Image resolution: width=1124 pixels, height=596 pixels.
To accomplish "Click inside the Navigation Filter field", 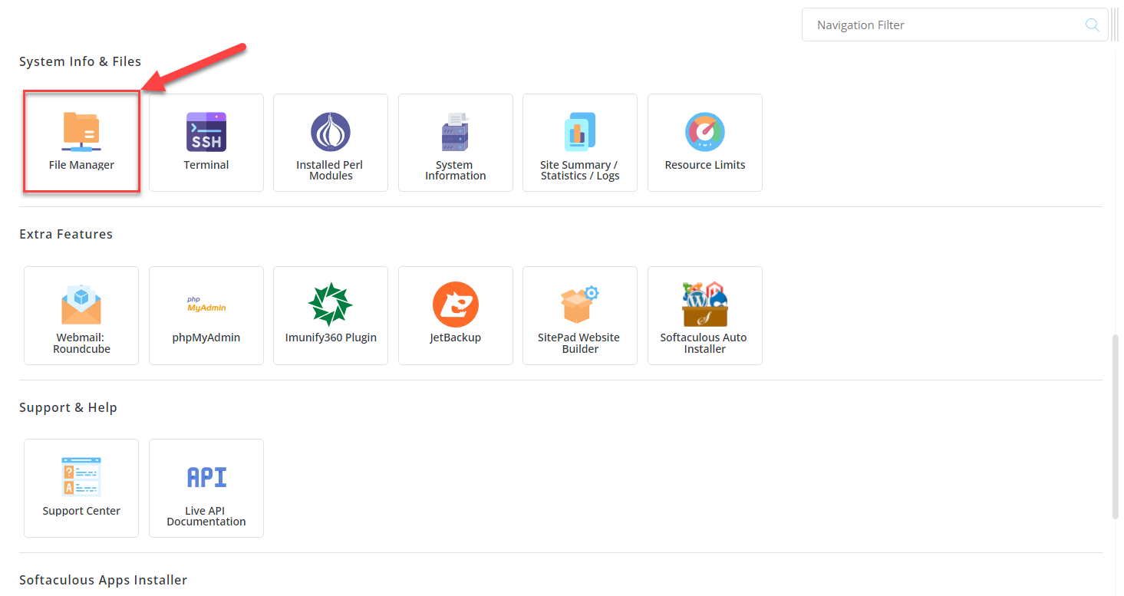I will (x=921, y=25).
